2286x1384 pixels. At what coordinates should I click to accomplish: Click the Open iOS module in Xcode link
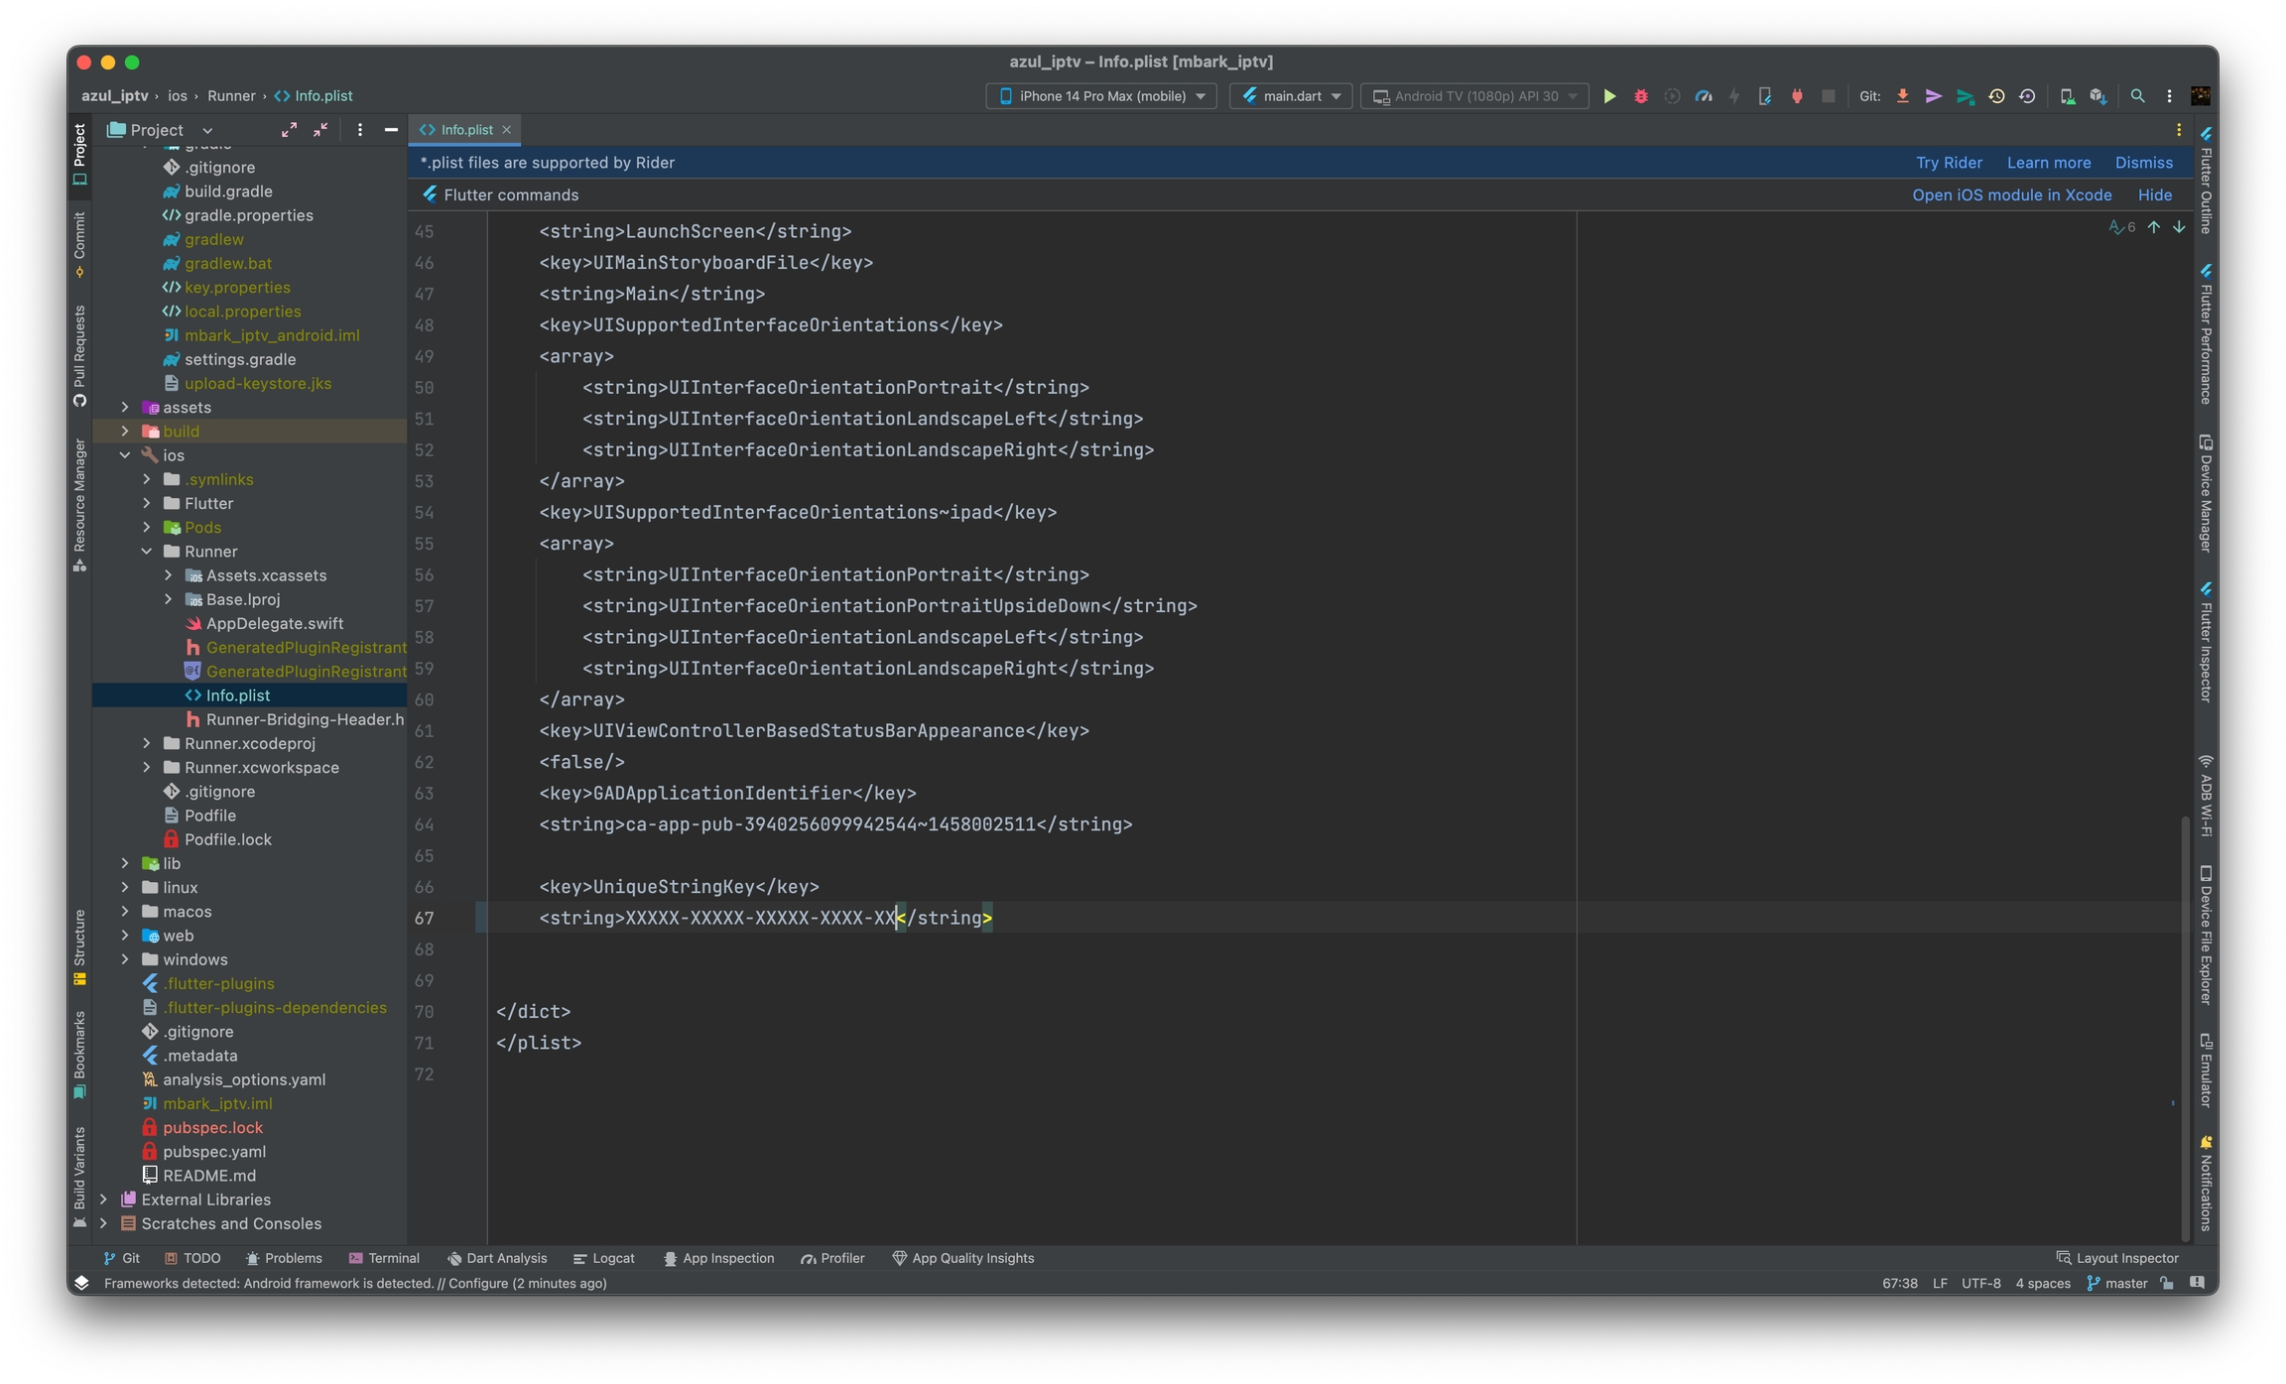click(x=2011, y=195)
